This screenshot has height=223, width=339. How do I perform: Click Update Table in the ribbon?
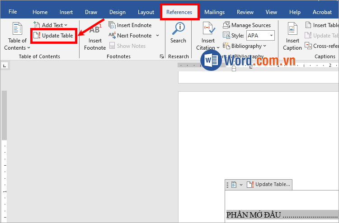pos(53,36)
